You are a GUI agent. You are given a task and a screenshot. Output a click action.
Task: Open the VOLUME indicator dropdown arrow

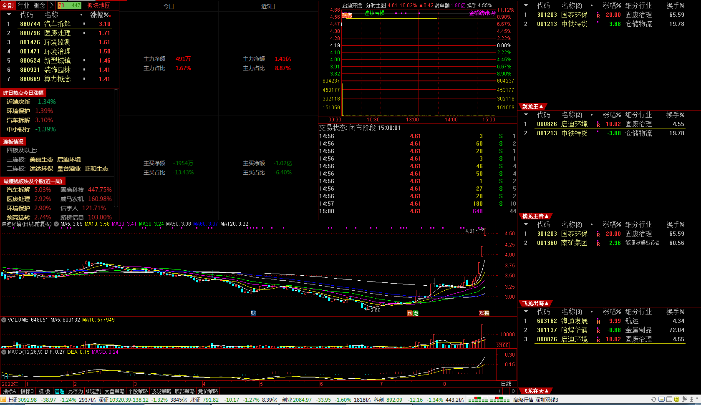(x=4, y=320)
